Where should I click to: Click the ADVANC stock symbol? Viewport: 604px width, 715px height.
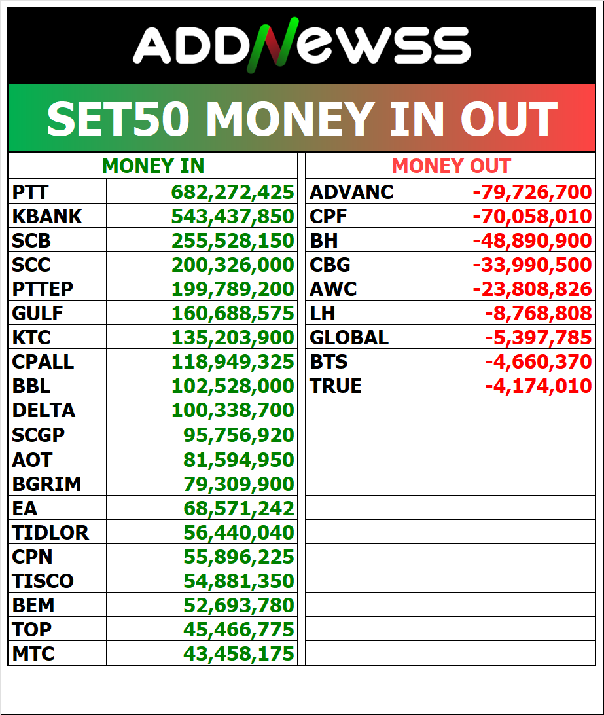point(352,192)
